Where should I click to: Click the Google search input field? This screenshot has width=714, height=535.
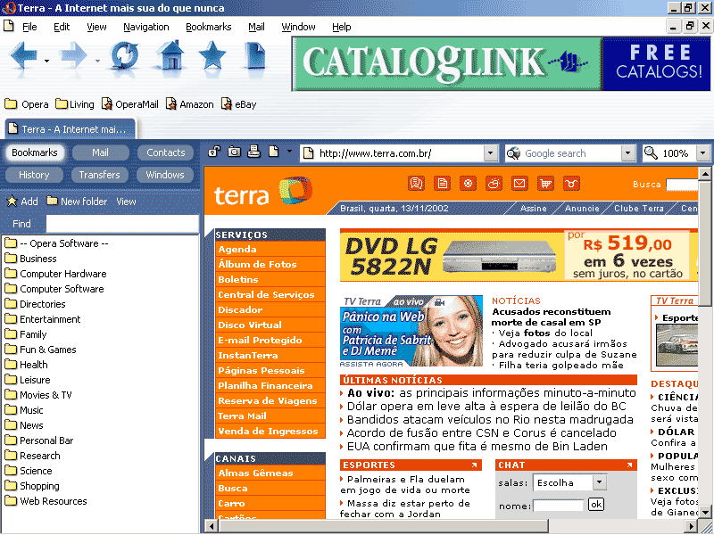point(571,153)
